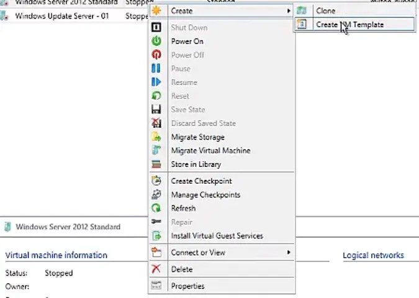
Task: Choose Install Virtual Guest Services
Action: 222,236
